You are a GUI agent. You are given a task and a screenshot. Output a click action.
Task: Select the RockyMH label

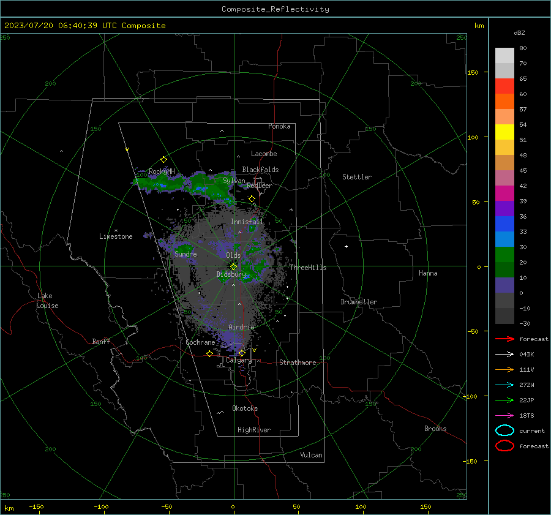click(x=162, y=171)
